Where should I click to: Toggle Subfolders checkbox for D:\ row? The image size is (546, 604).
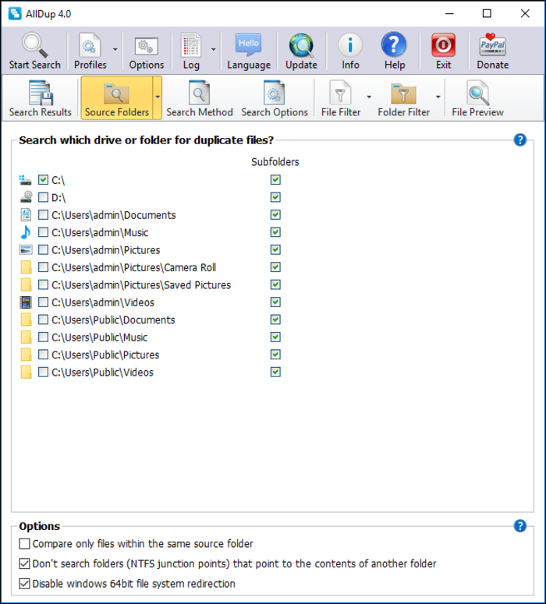[x=275, y=197]
